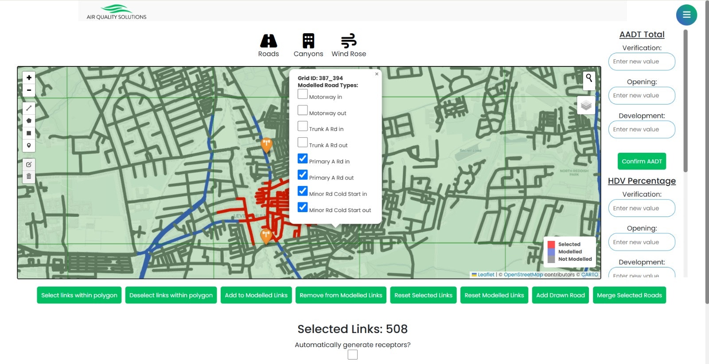Viewport: 709px width, 364px height.
Task: Select the draw polygon tool
Action: (29, 120)
